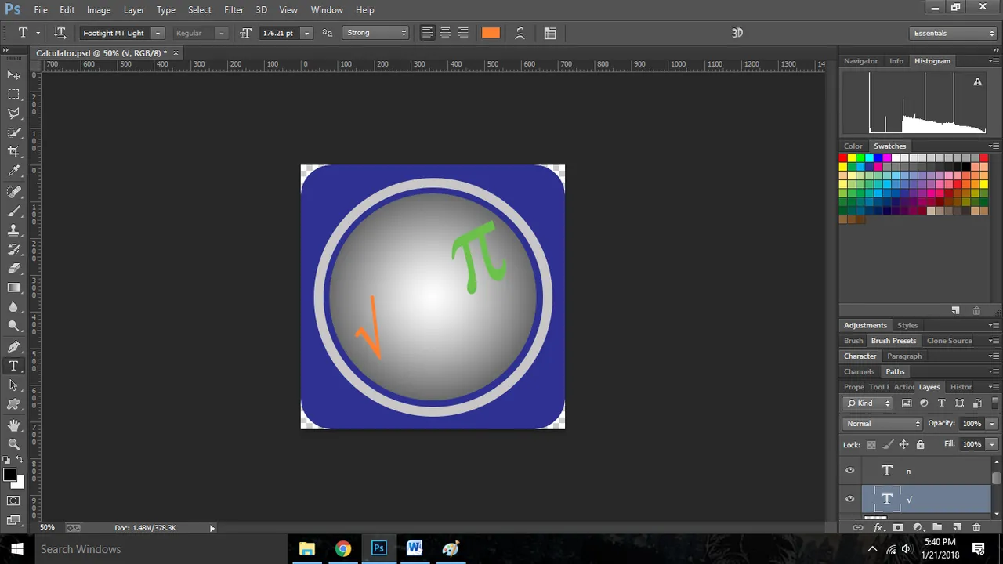Toggle Quick Mask mode
This screenshot has height=564, width=1003.
tap(13, 501)
